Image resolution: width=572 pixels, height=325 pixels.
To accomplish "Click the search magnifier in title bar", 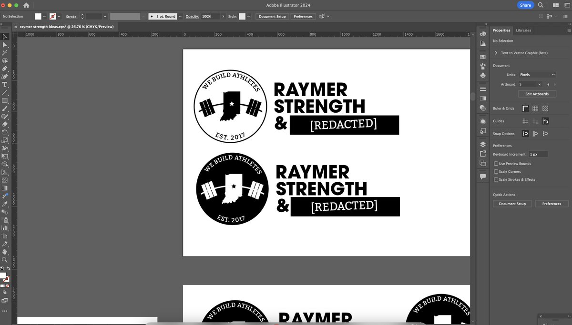I will tap(541, 5).
